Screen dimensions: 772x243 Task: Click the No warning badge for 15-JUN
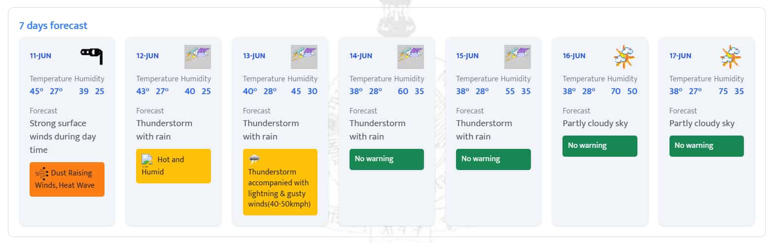click(493, 159)
